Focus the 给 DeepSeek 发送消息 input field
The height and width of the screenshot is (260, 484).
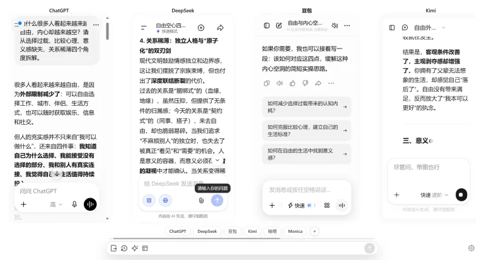click(x=183, y=184)
